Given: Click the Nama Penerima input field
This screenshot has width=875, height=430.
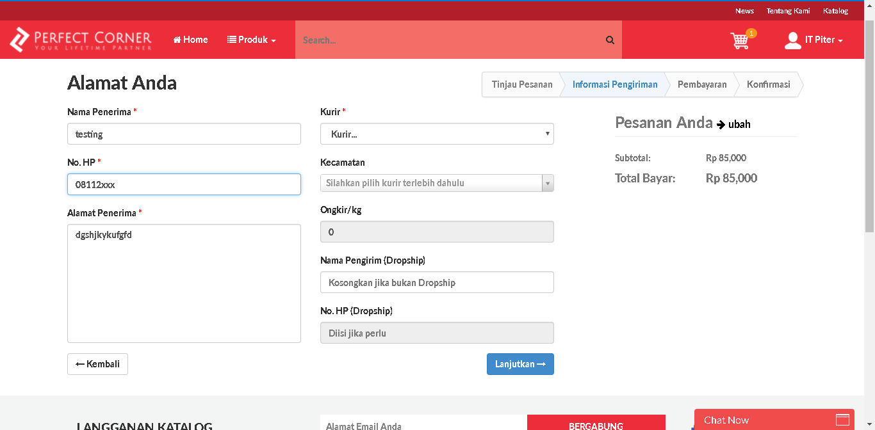Looking at the screenshot, I should click(x=184, y=134).
